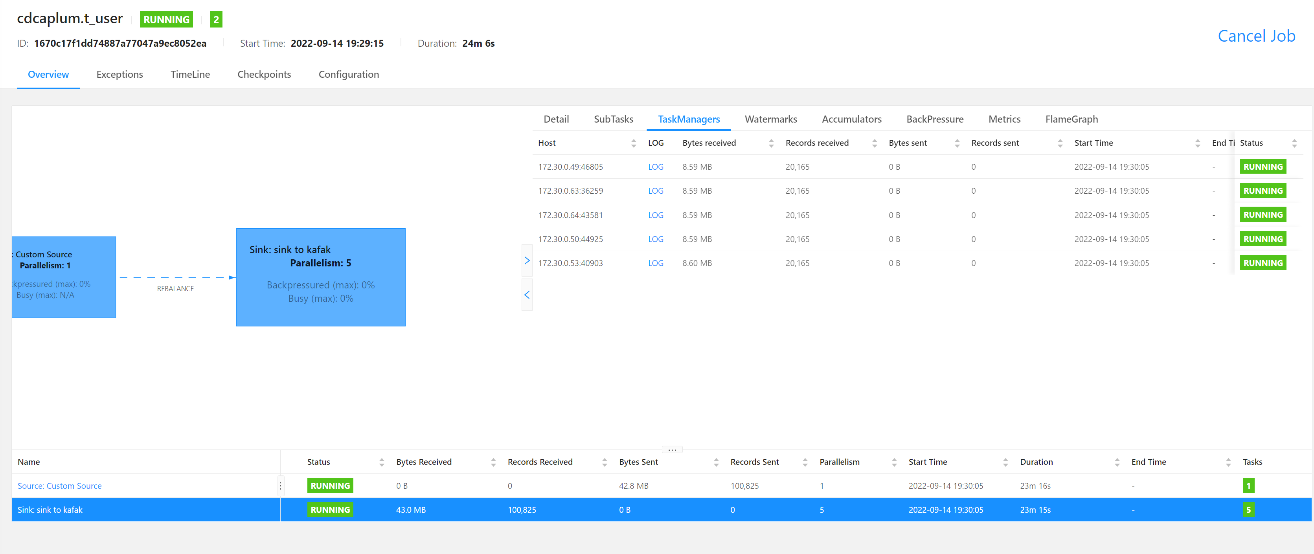Open LOG for host 172.30.0.49:46805

656,167
